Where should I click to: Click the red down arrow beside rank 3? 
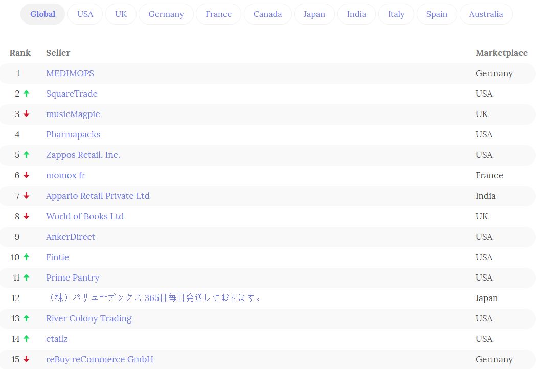[26, 114]
